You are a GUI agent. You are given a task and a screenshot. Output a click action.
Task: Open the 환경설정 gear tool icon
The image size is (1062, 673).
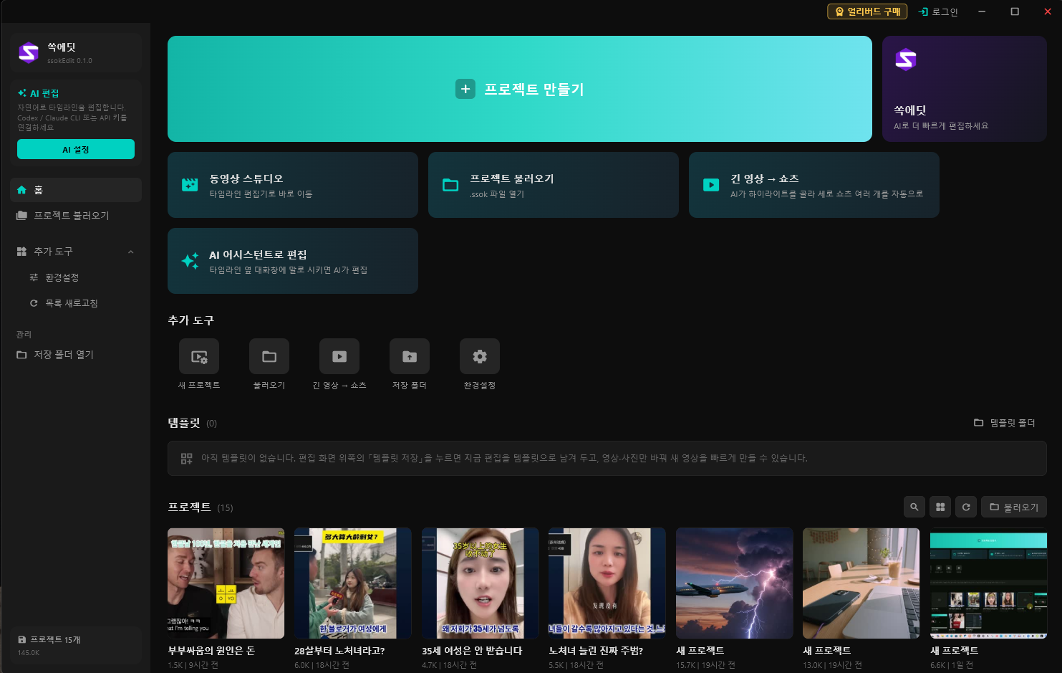coord(480,356)
